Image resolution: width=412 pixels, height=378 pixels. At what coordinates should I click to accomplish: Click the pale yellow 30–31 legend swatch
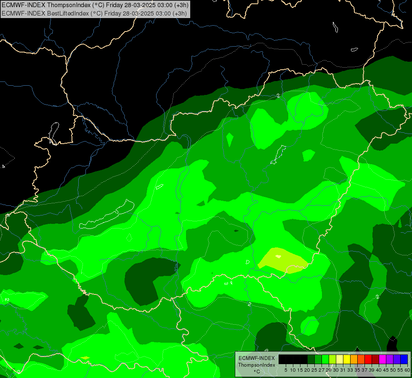pos(340,359)
